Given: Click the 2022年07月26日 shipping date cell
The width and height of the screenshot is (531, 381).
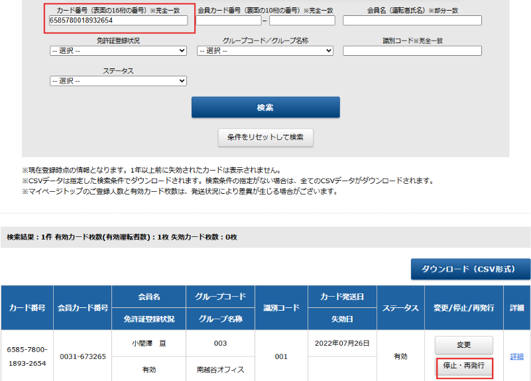Looking at the screenshot, I should click(343, 343).
